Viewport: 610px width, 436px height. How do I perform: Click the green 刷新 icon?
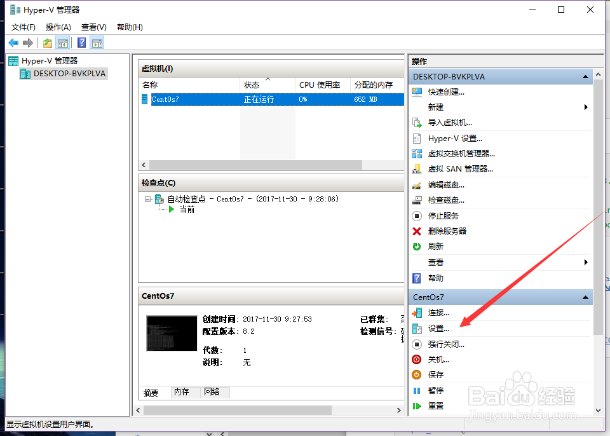(417, 247)
